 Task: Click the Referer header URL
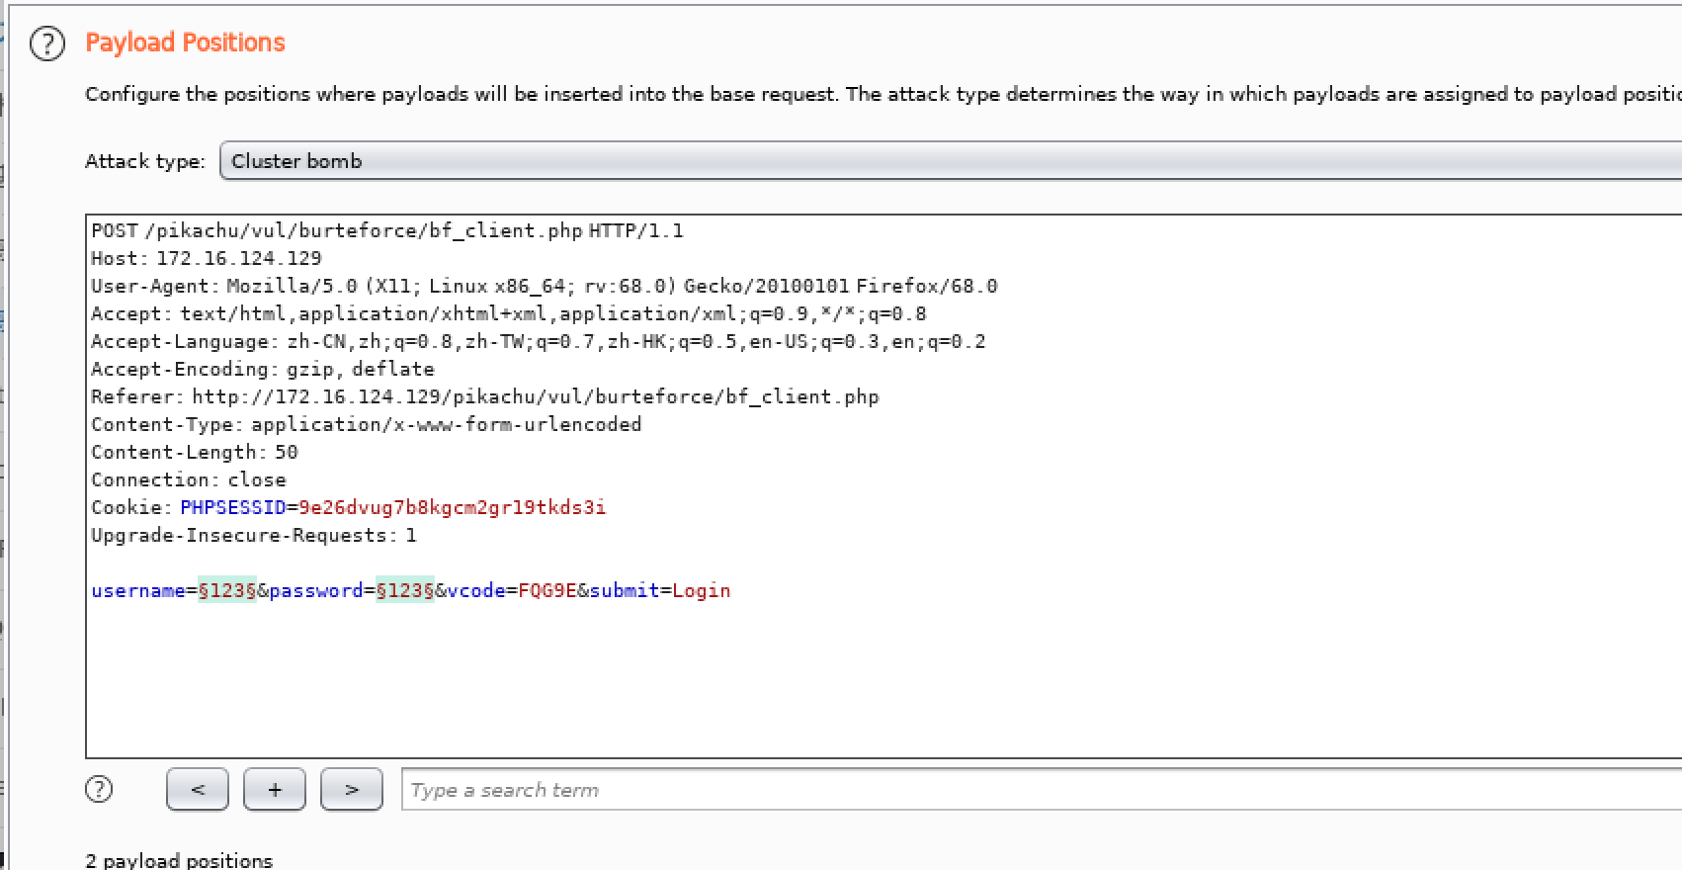click(x=535, y=396)
